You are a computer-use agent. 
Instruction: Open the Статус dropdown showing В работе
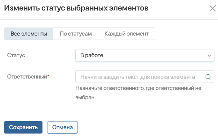point(145,55)
